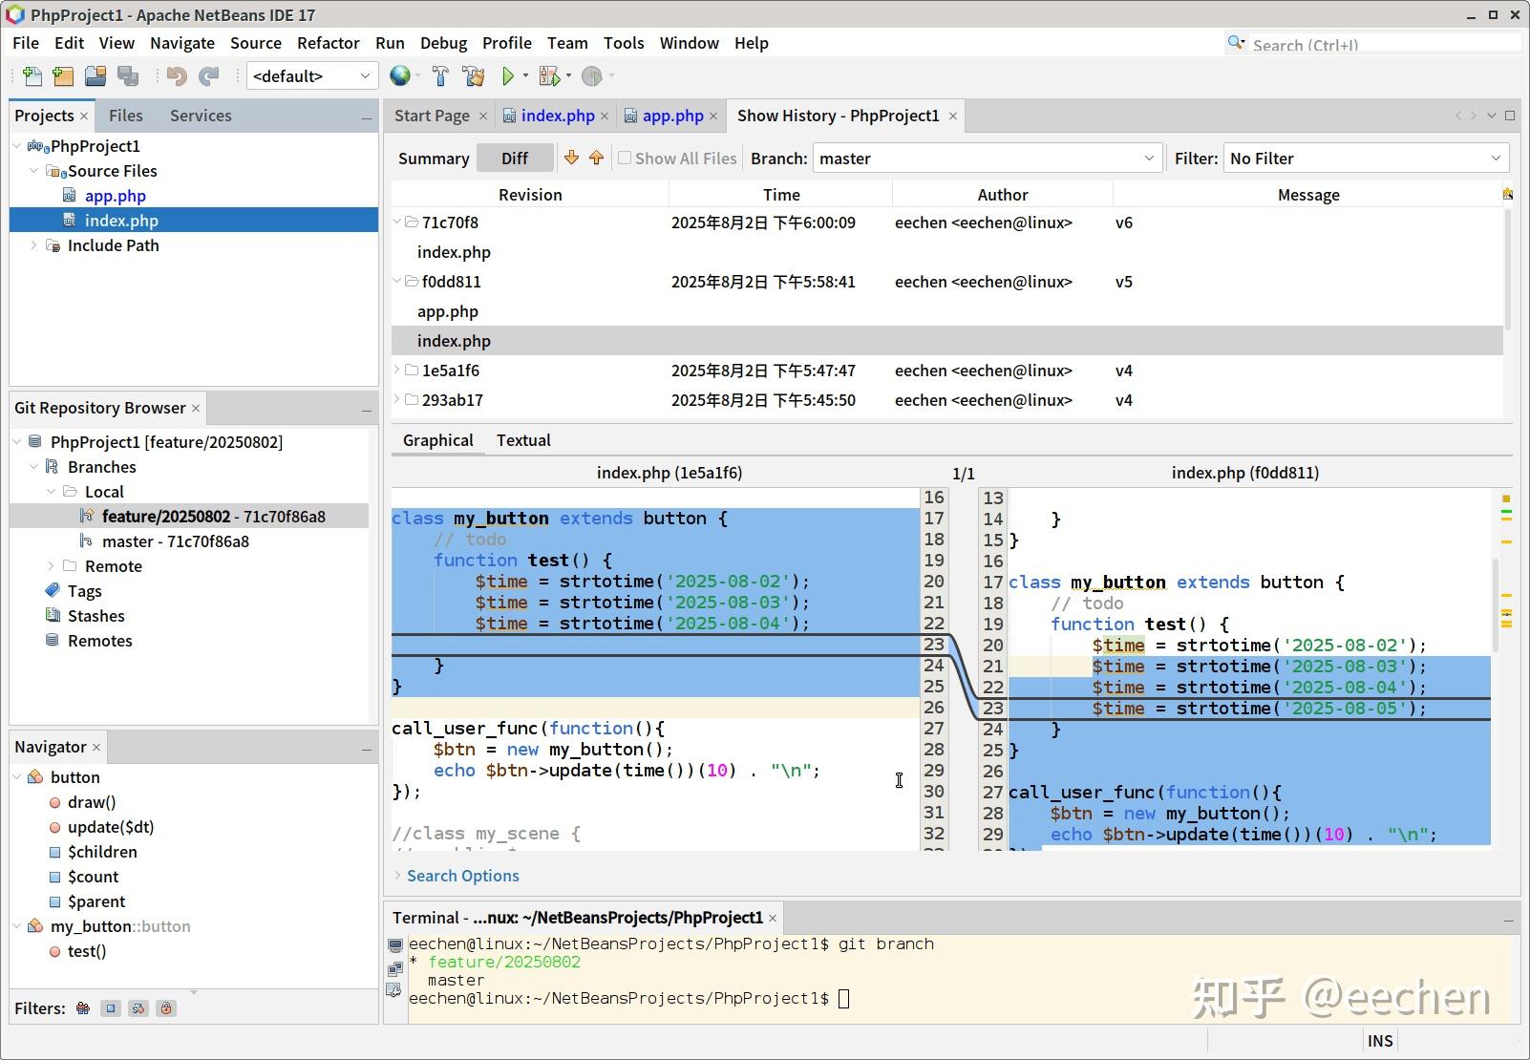Screen dimensions: 1530x1060
Task: Click the globe browser icon
Action: point(400,76)
